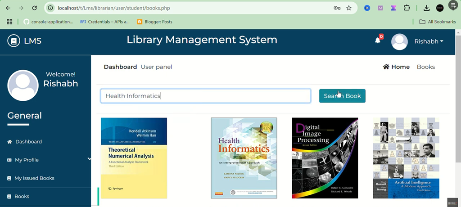Viewport: 461px width, 207px height.
Task: Open the saved passwords key icon
Action: (x=337, y=8)
